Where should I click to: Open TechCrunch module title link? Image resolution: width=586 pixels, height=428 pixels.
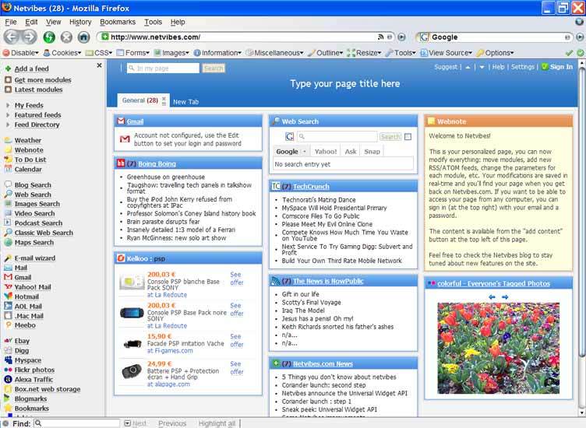[311, 186]
